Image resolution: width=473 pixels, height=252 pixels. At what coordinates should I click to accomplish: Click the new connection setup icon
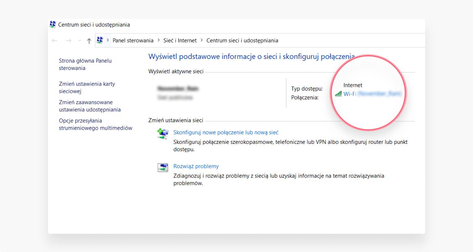point(163,134)
